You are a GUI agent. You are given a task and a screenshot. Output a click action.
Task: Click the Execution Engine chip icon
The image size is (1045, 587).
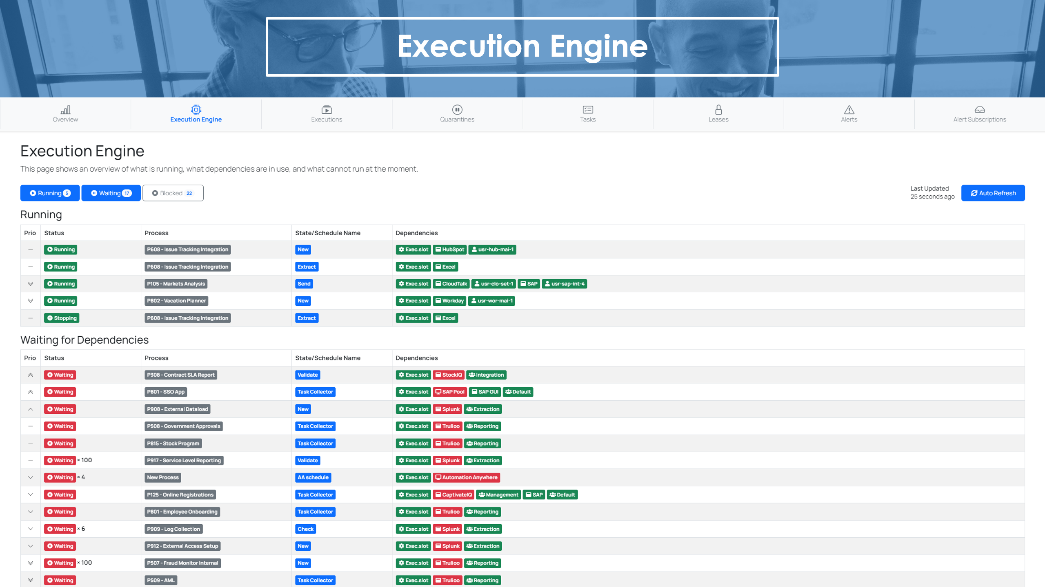tap(196, 109)
